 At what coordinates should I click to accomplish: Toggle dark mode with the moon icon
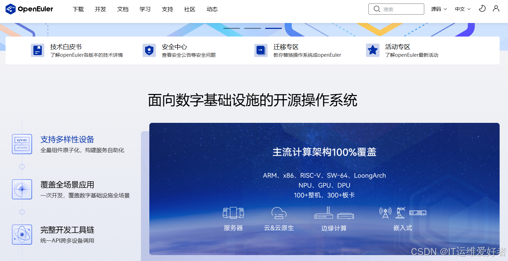tap(482, 9)
